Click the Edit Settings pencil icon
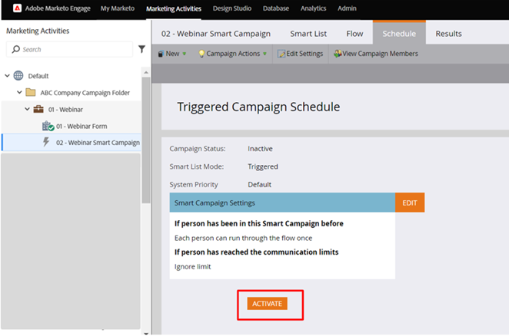The image size is (509, 336). 281,54
